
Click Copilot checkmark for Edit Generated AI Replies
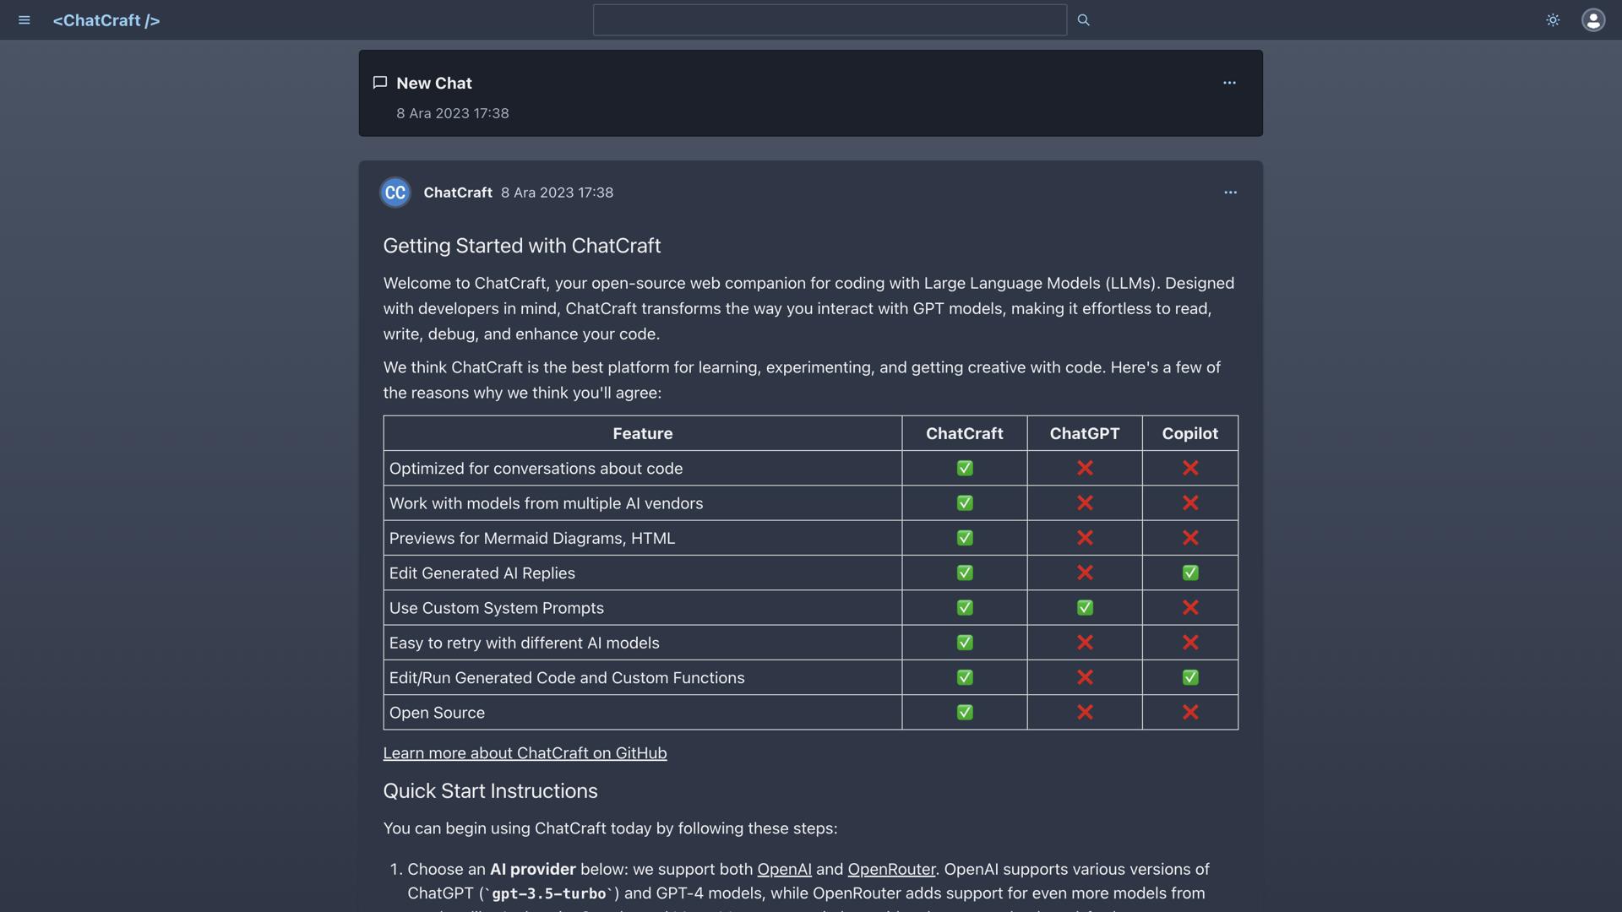click(x=1190, y=573)
